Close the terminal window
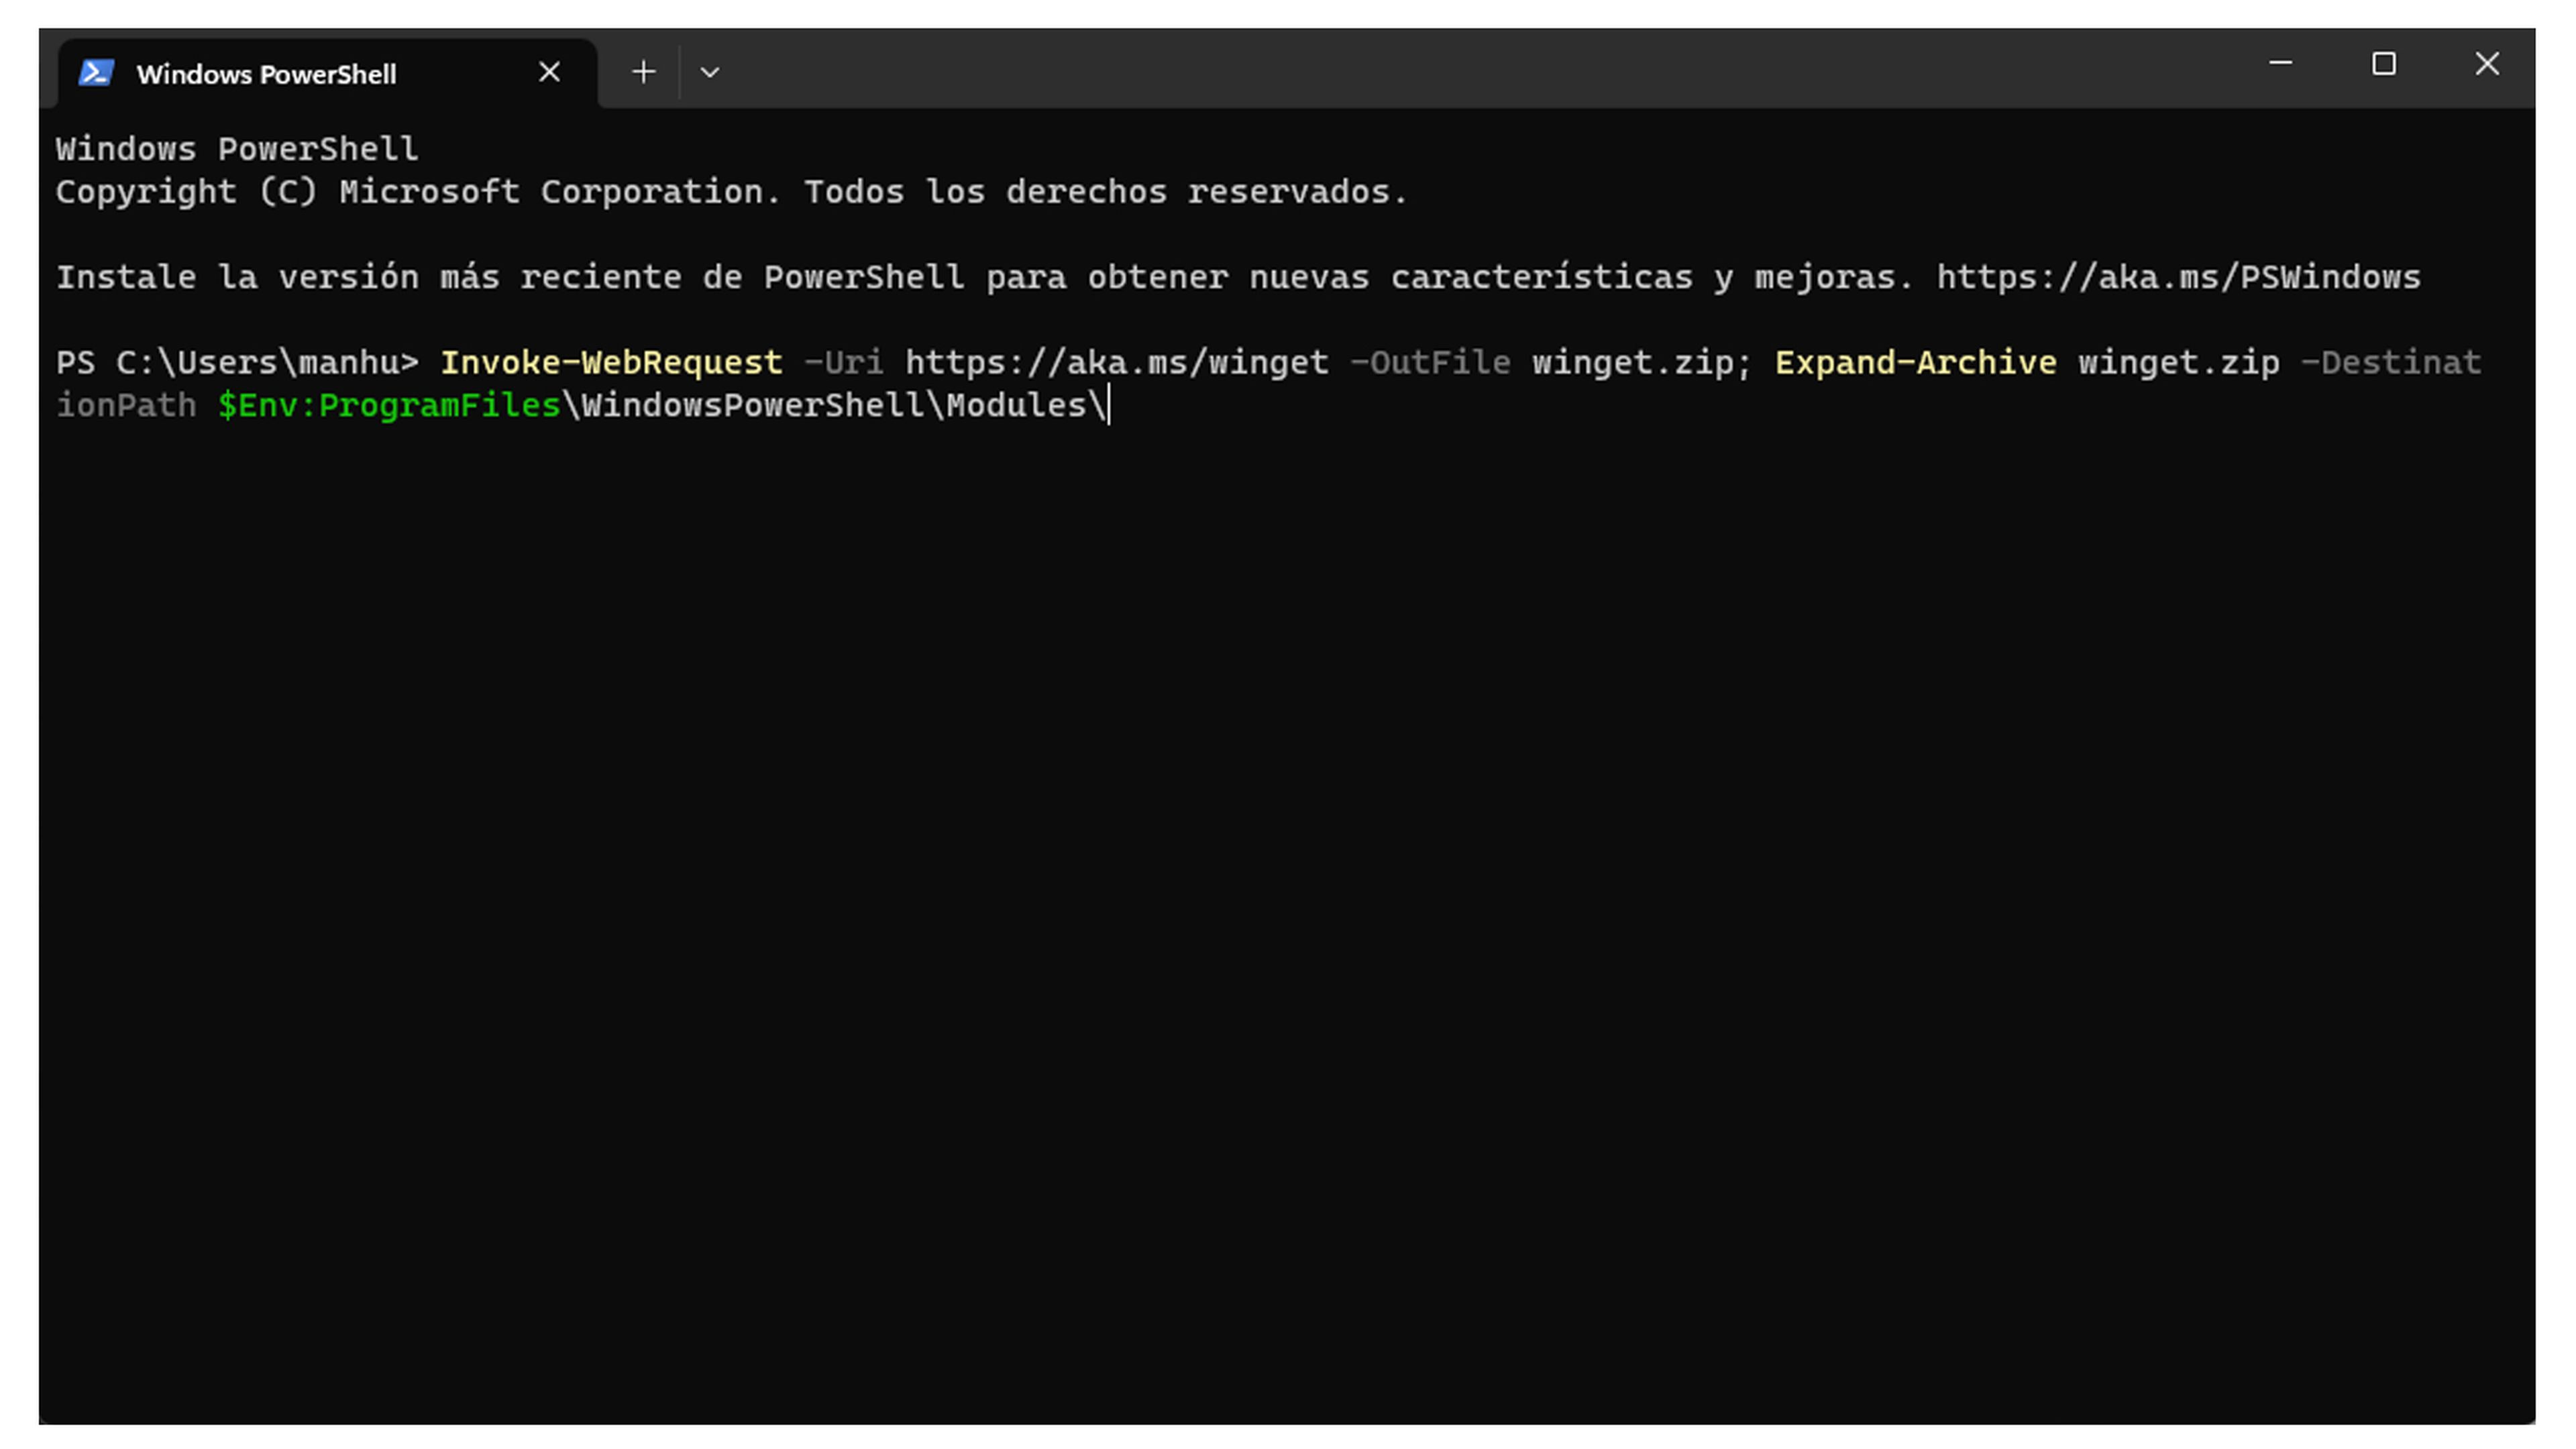Image resolution: width=2576 pixels, height=1449 pixels. tap(2487, 64)
